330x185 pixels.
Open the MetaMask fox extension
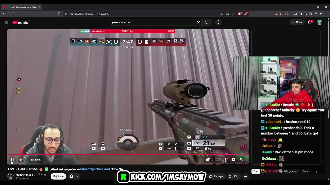(277, 14)
